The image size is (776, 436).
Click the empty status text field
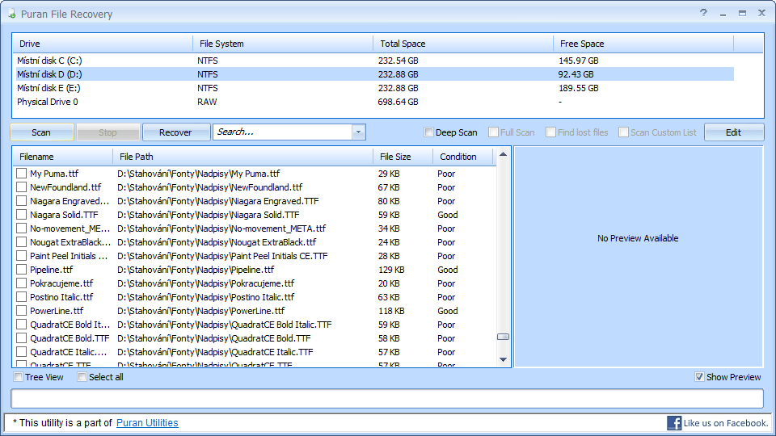[x=387, y=398]
